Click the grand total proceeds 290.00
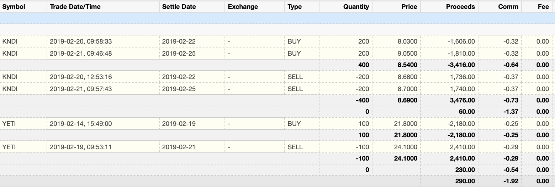The image size is (555, 190). [x=465, y=181]
